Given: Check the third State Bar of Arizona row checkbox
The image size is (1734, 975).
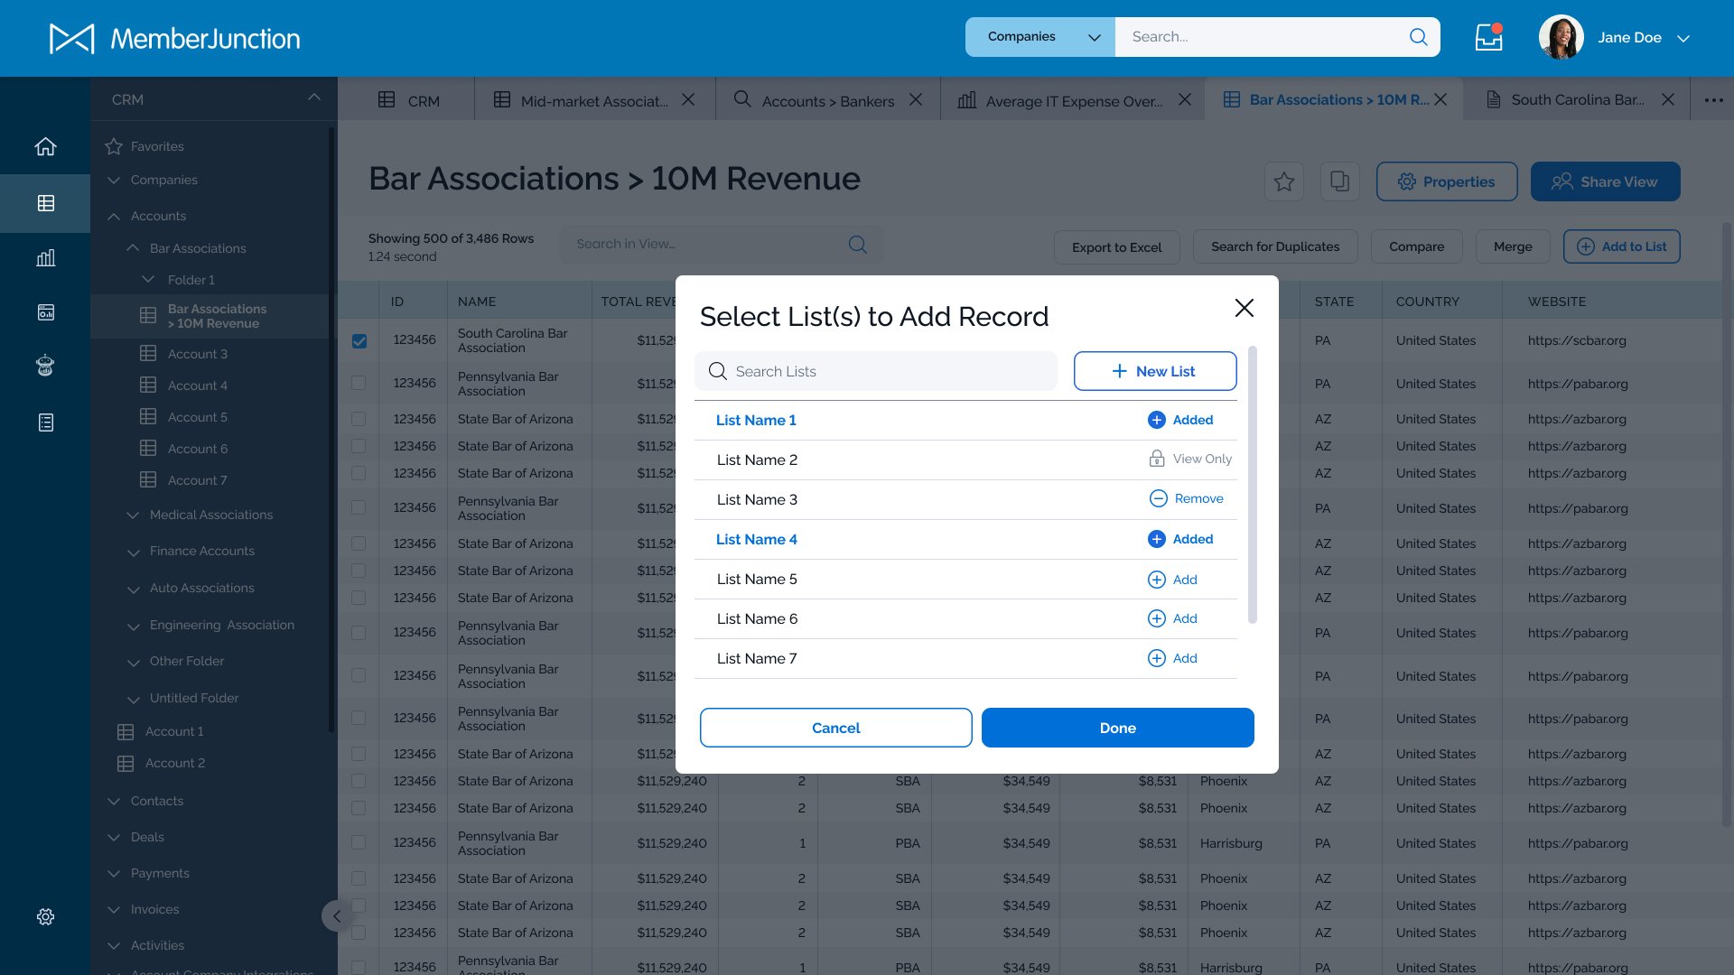Looking at the screenshot, I should tap(359, 473).
